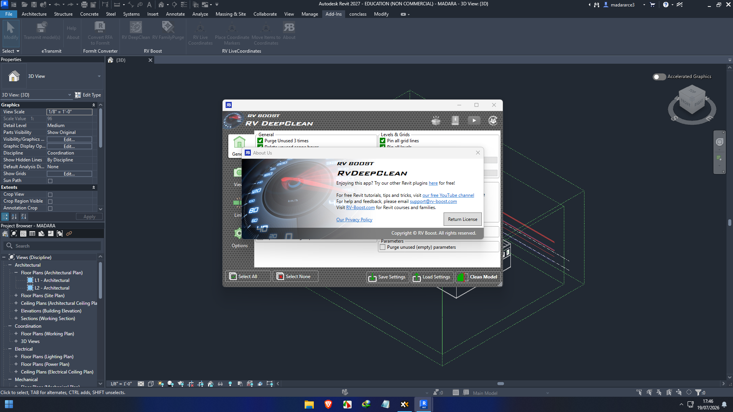This screenshot has height=412, width=733.
Task: Click the Visual Style icon in view control bar
Action: pyautogui.click(x=151, y=384)
